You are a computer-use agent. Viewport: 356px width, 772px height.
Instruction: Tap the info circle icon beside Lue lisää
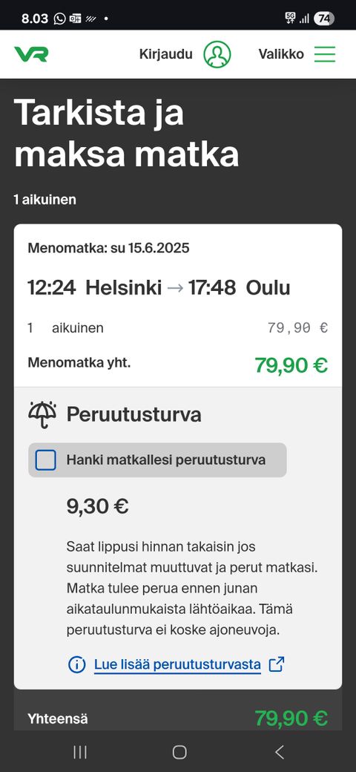tap(76, 664)
